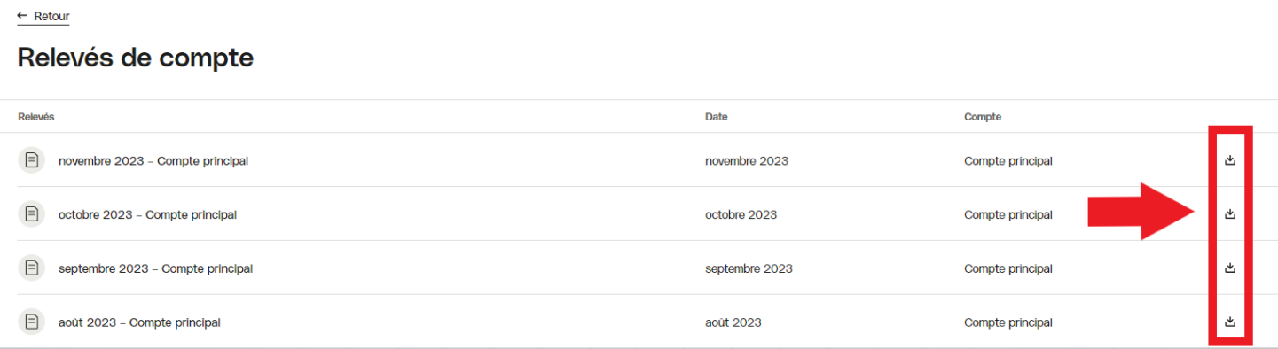Open septembre 2023 – Compte principal statement
The image size is (1278, 349).
pyautogui.click(x=155, y=268)
